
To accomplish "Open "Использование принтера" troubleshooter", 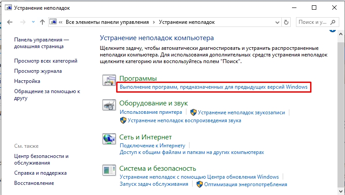I will 151,112.
